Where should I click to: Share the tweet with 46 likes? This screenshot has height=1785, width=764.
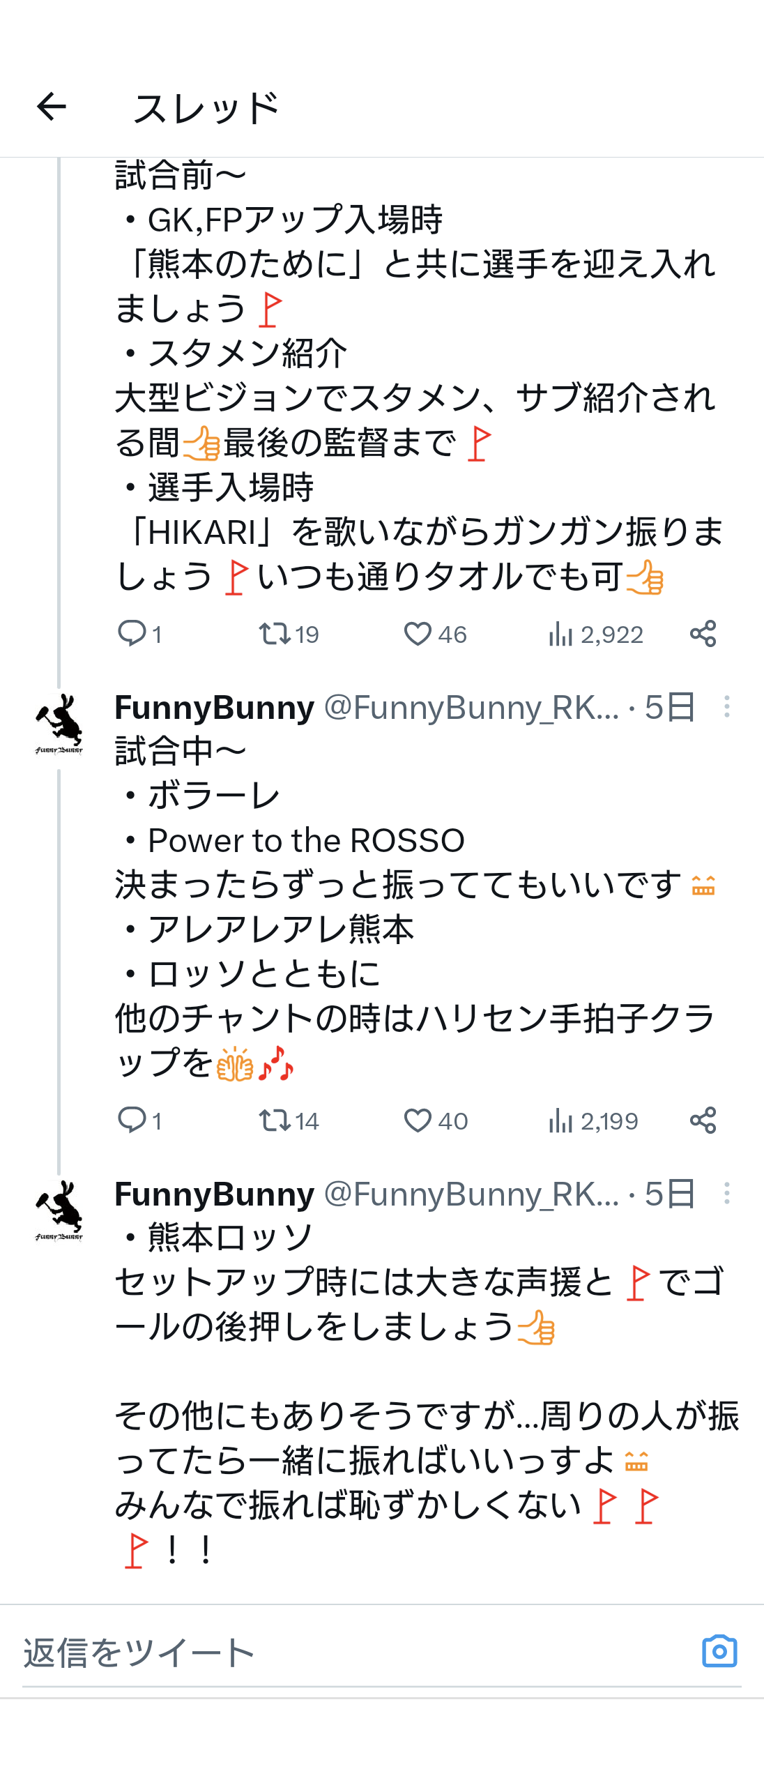click(703, 634)
